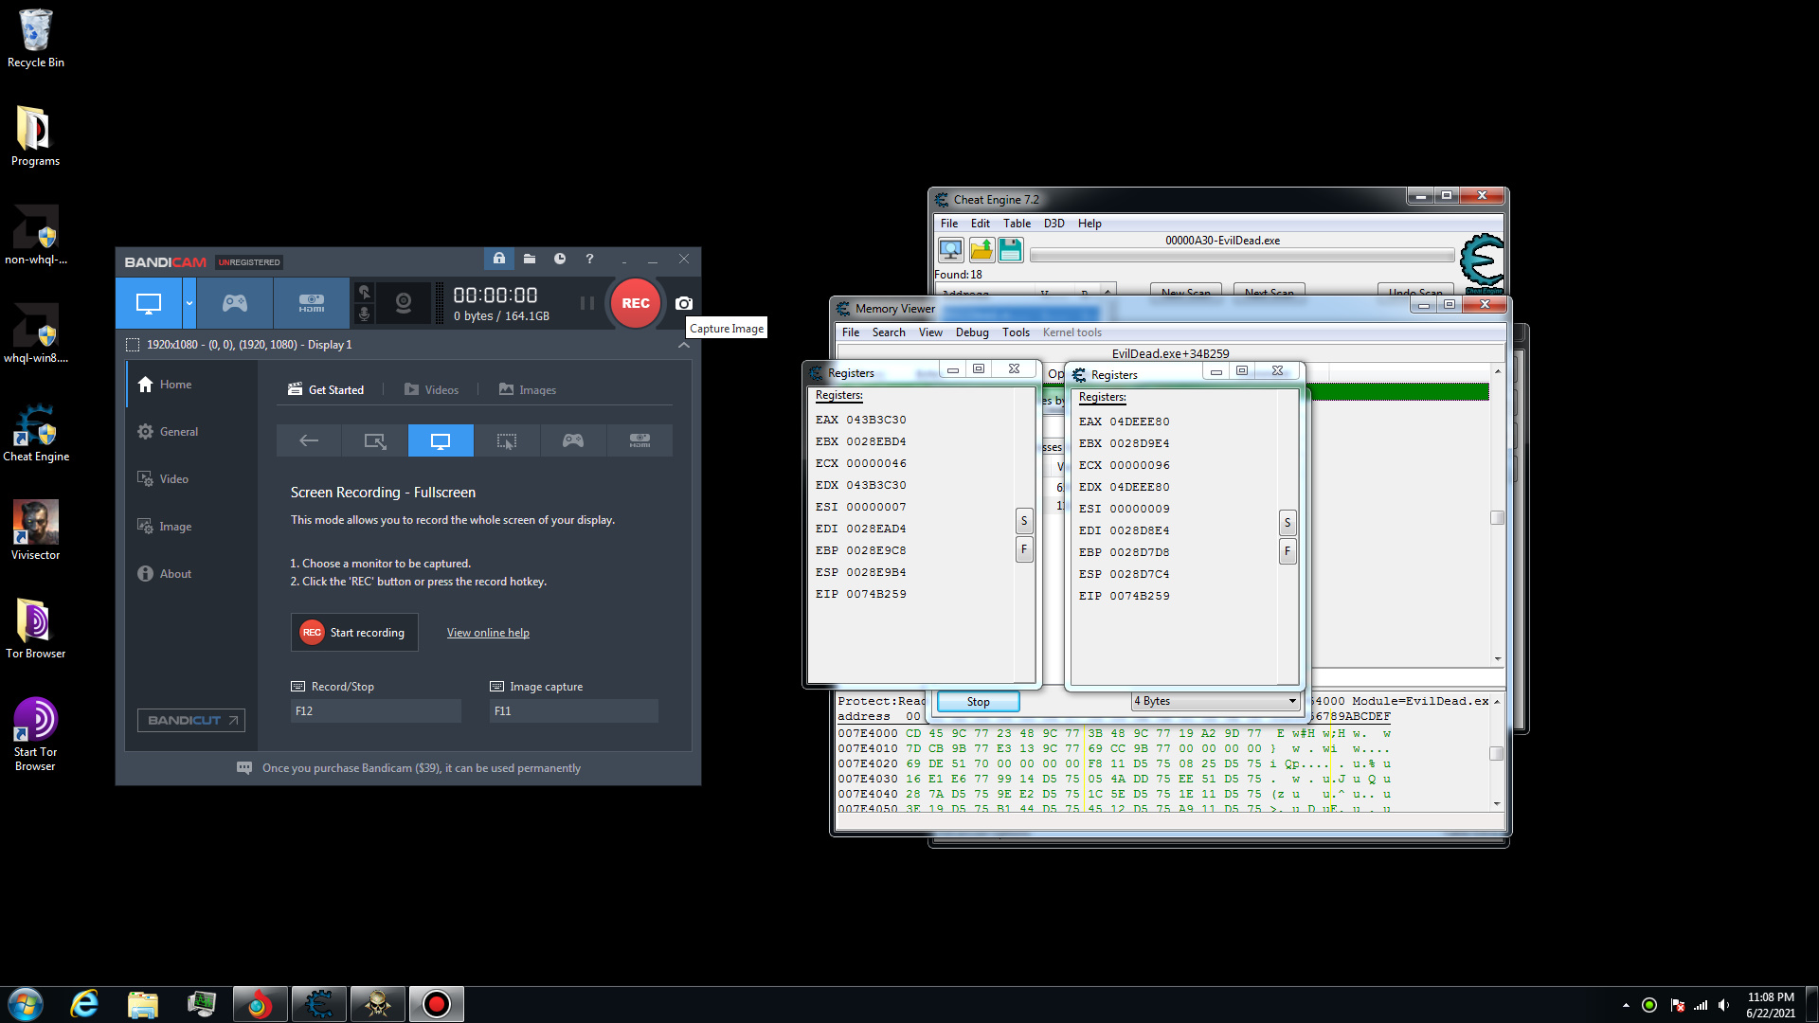Toggle the webcam overlay button

tap(404, 303)
